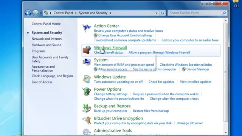Viewport: 242px width, 136px height.
Task: Click the BitLocker Drive Encryption keys icon
Action: pyautogui.click(x=87, y=120)
